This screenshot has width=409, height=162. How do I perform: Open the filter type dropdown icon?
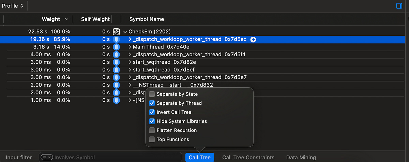click(x=47, y=157)
